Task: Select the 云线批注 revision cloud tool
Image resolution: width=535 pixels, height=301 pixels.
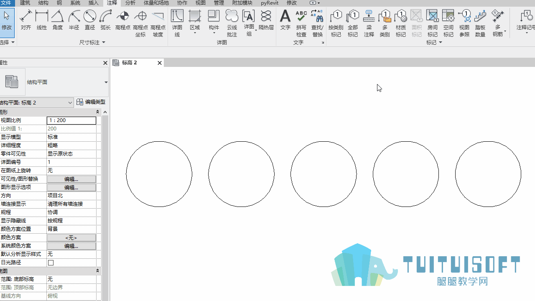Action: click(x=232, y=23)
